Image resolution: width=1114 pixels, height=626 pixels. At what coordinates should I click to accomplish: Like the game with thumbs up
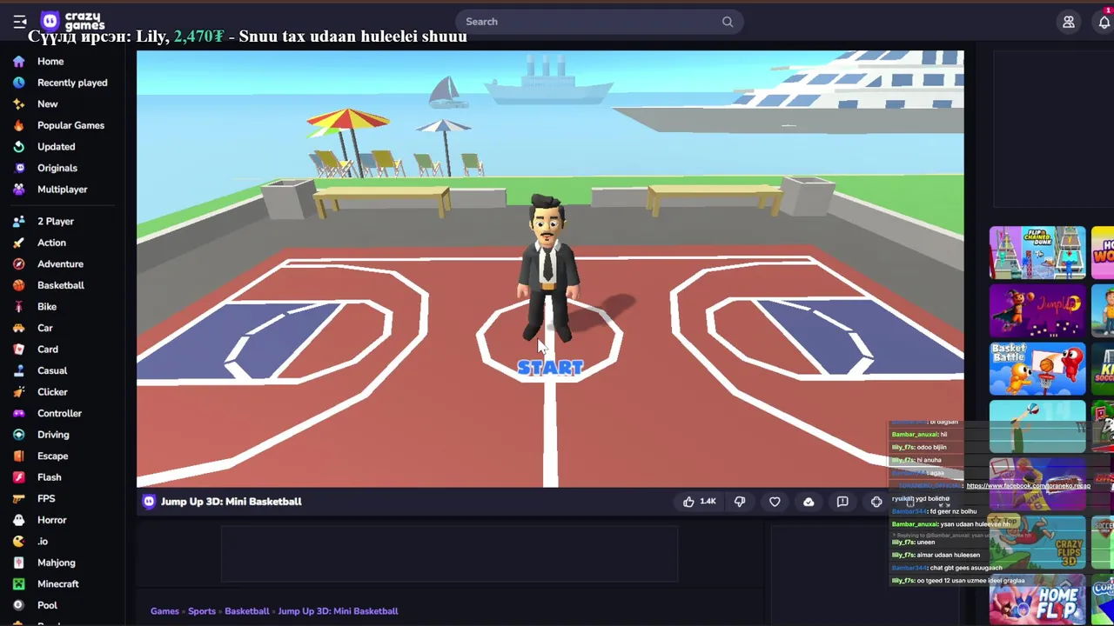699,502
